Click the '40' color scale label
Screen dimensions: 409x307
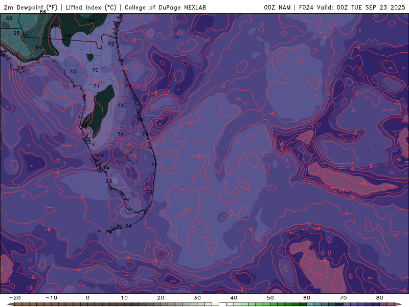[x=234, y=298]
